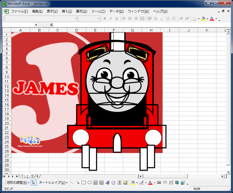Expand formatting toolbar fill color arrow

click(x=207, y=19)
